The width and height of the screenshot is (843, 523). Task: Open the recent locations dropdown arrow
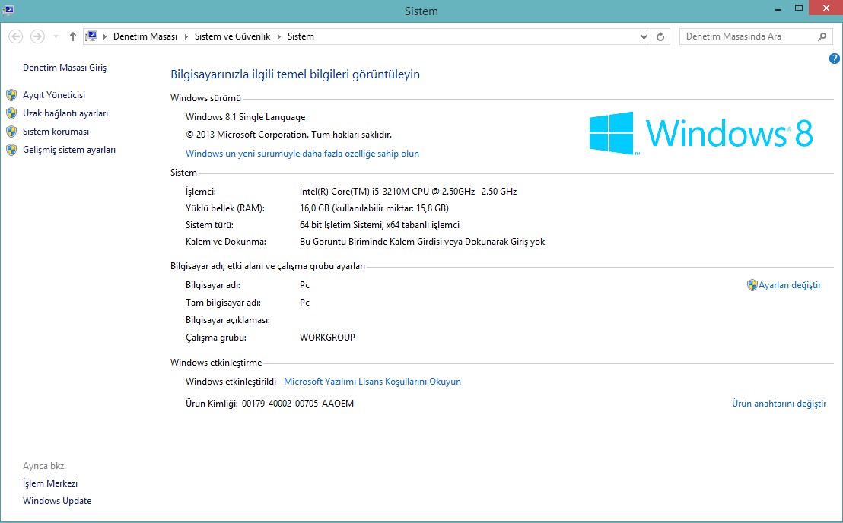pyautogui.click(x=56, y=36)
